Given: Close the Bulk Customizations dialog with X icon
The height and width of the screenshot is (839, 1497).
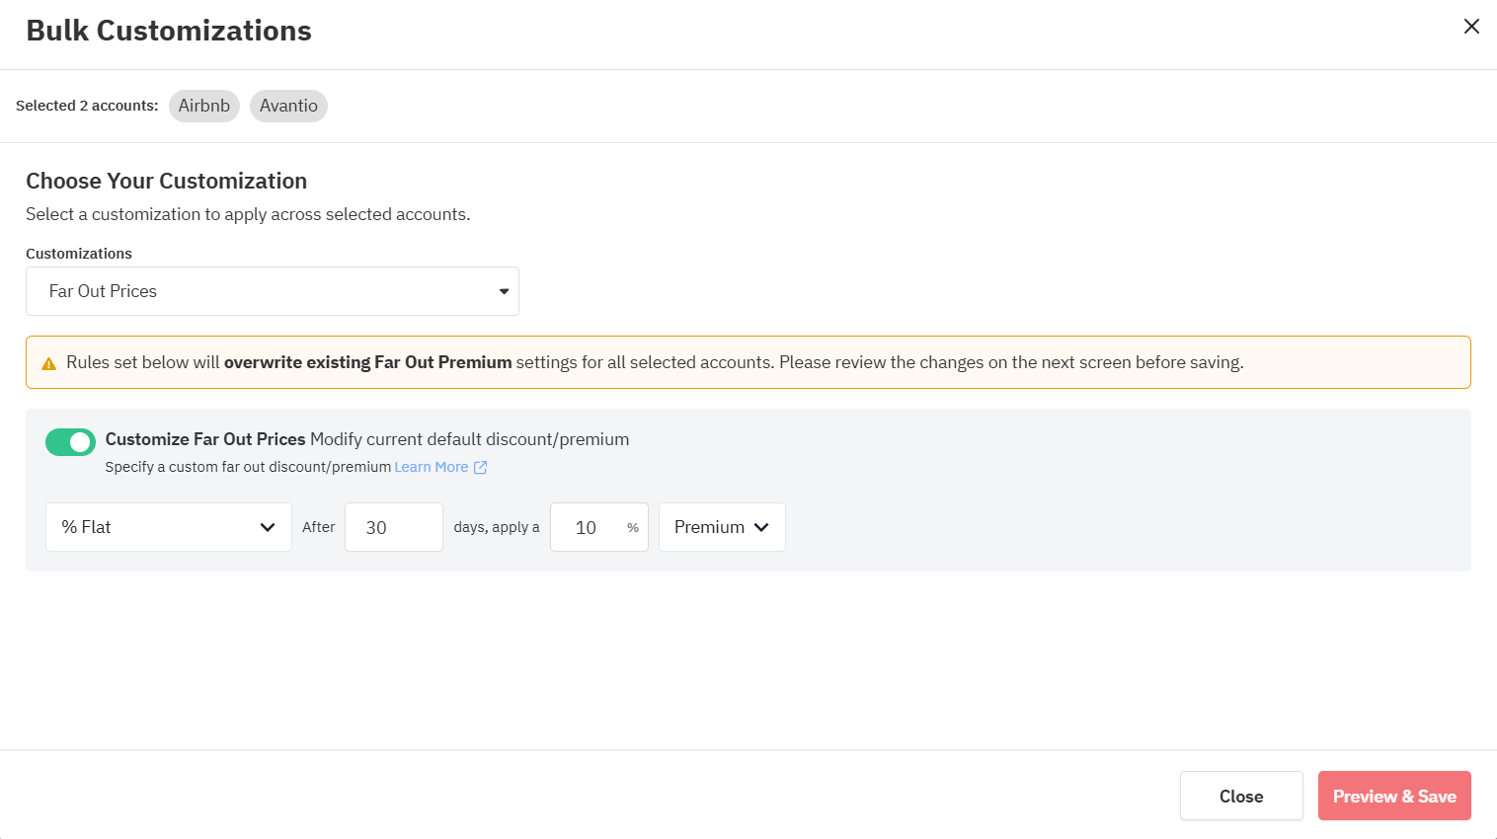Looking at the screenshot, I should coord(1471,27).
